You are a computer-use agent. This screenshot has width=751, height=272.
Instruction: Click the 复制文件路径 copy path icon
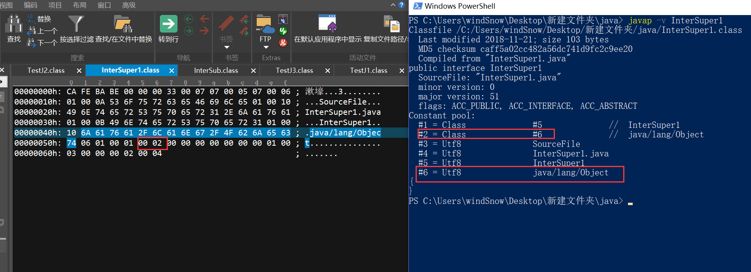(391, 24)
